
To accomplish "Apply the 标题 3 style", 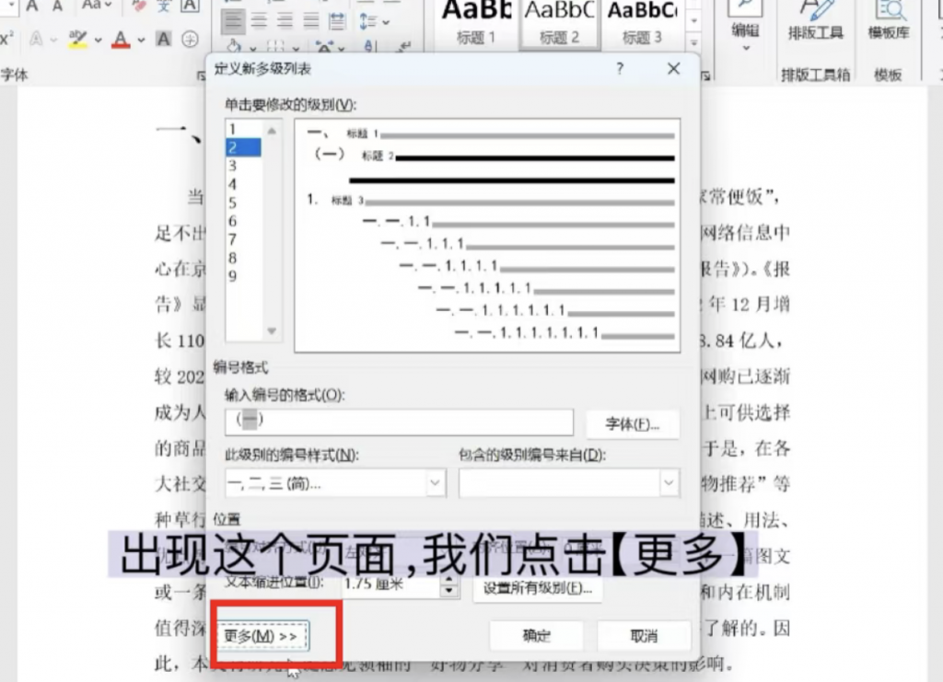I will tap(642, 23).
